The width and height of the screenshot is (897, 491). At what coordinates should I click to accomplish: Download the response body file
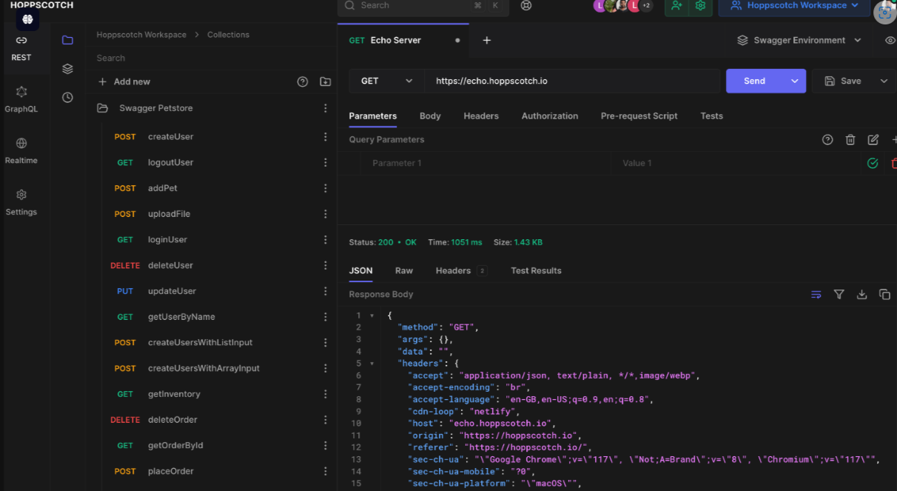coord(861,294)
